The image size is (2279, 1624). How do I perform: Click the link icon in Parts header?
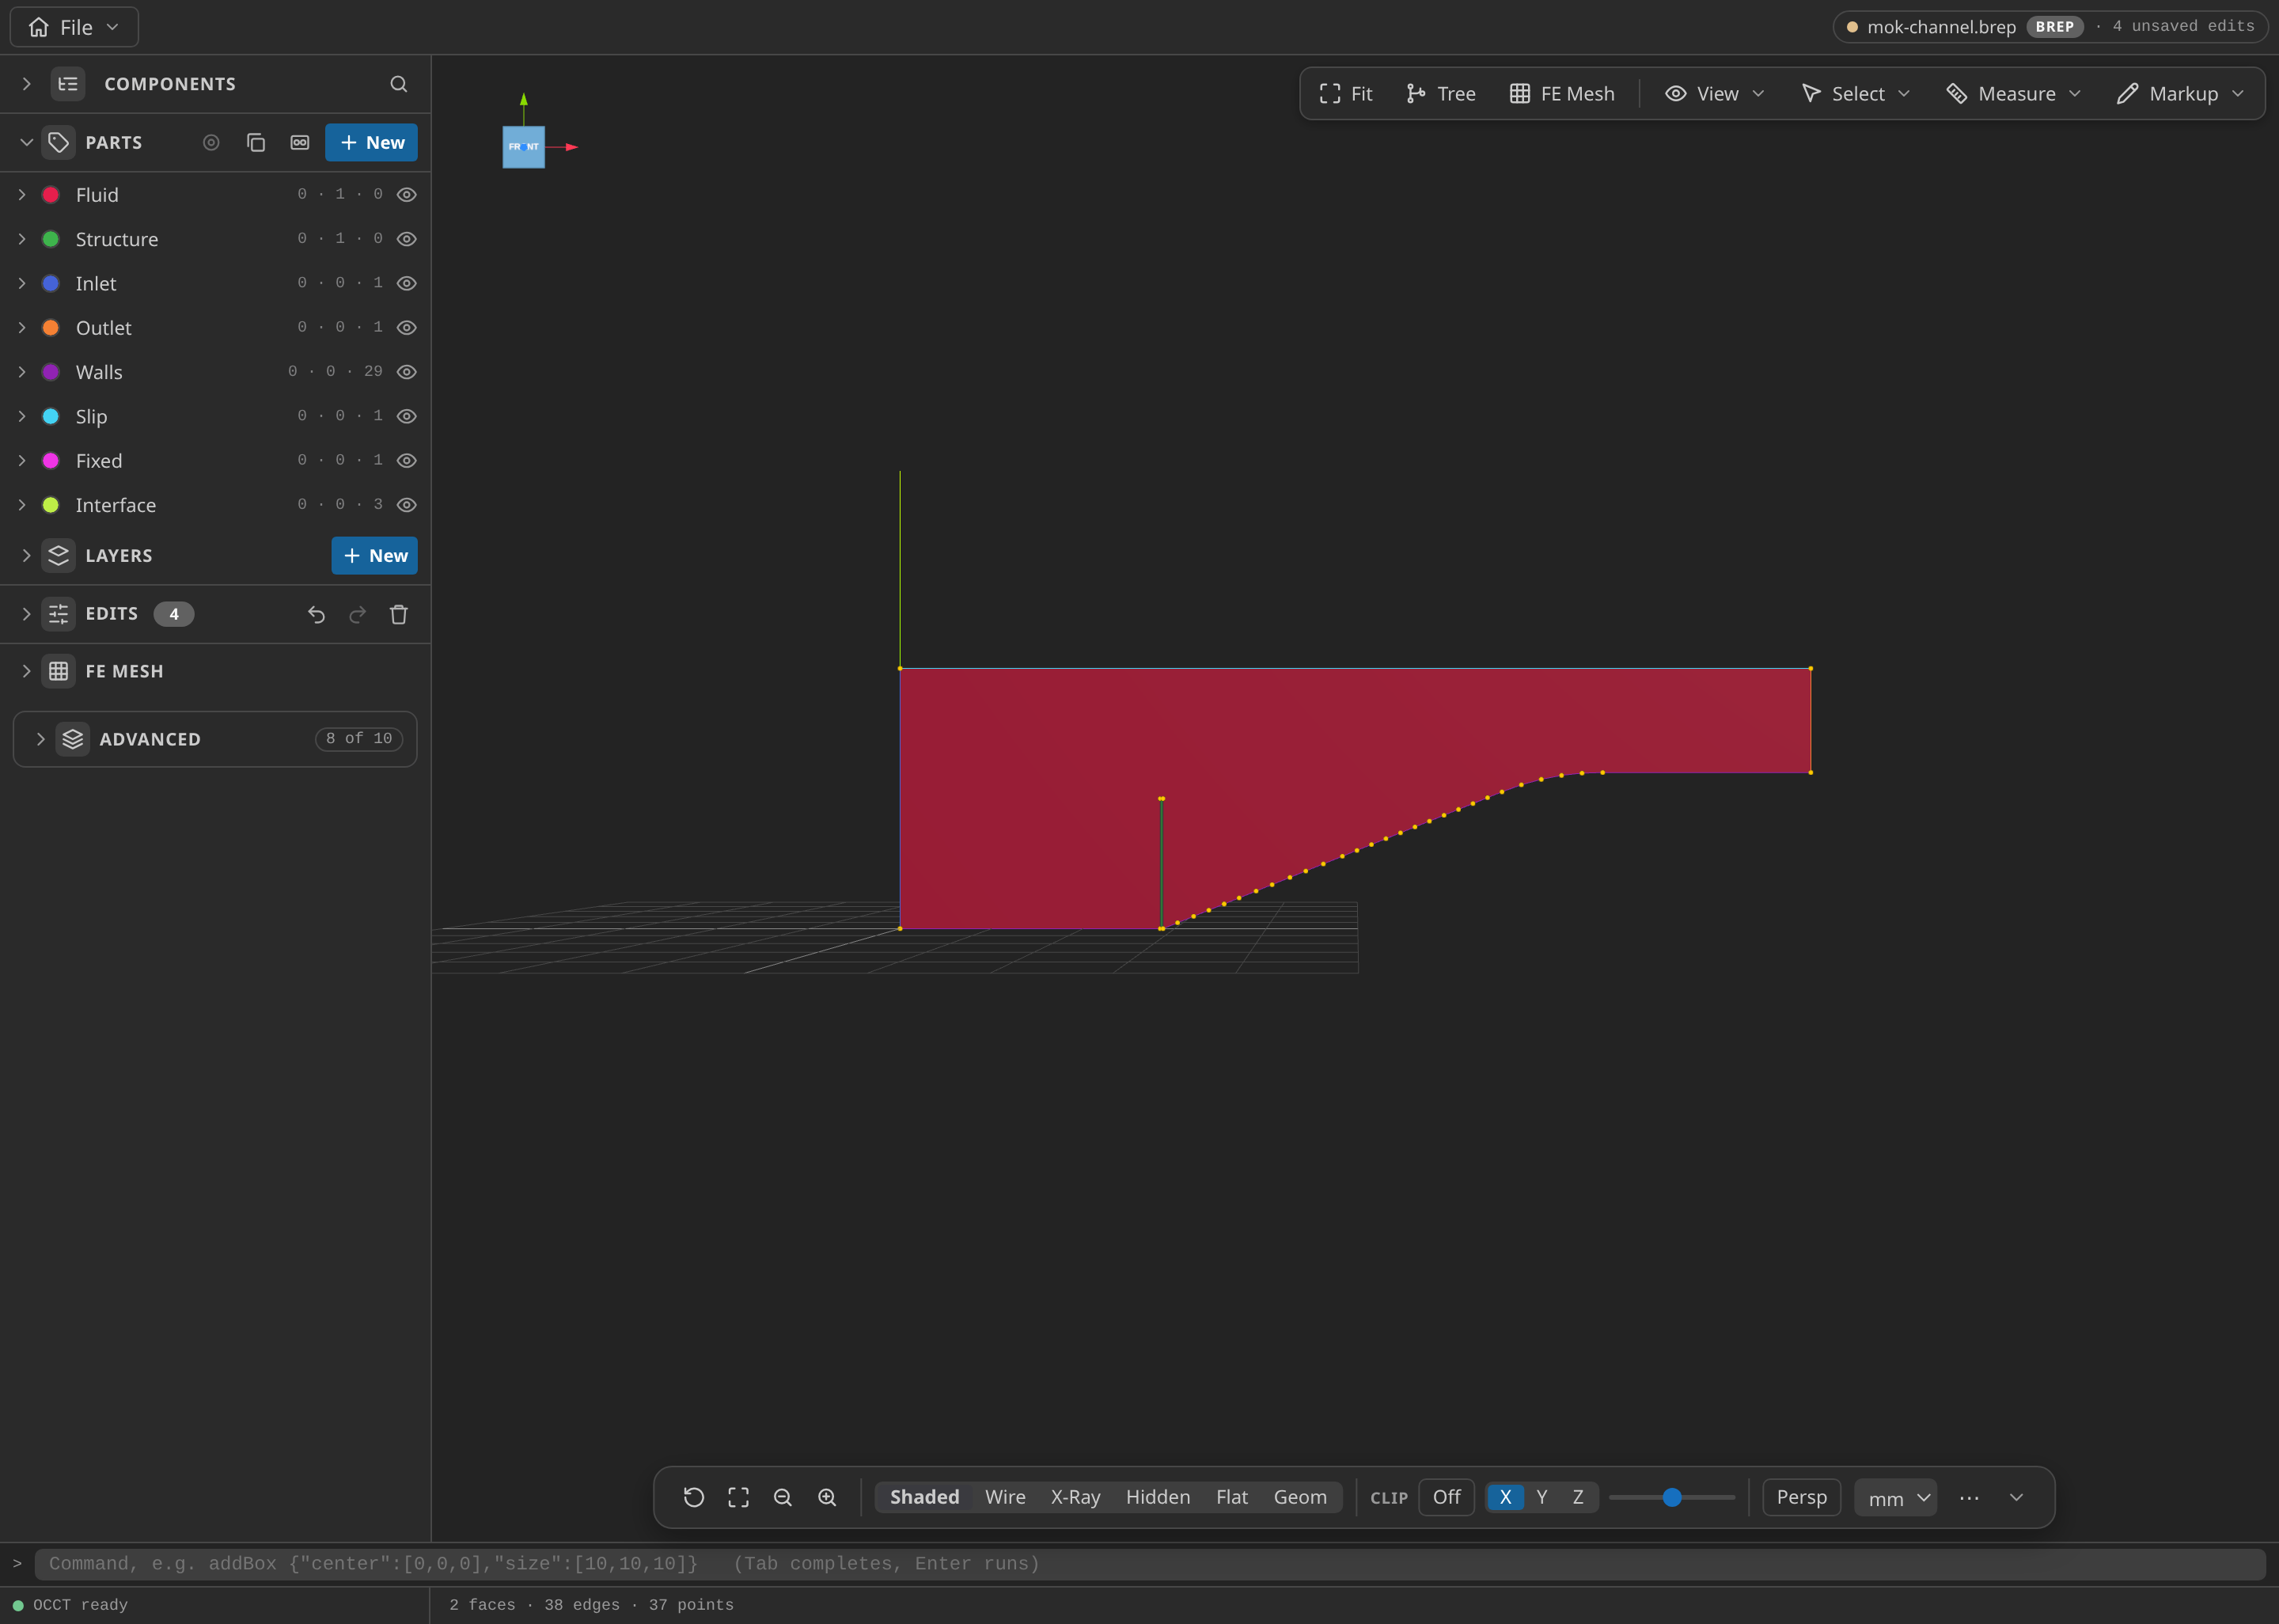coord(300,143)
